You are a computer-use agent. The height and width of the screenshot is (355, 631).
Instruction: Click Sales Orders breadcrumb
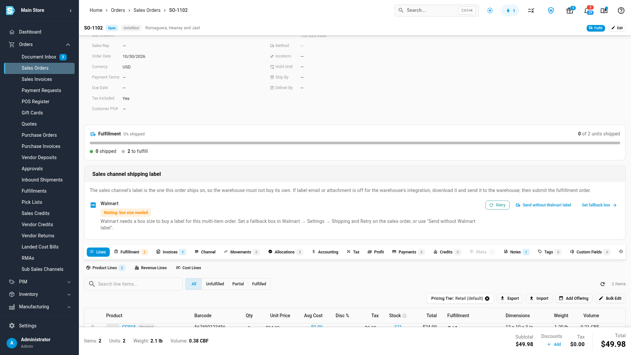tap(147, 10)
